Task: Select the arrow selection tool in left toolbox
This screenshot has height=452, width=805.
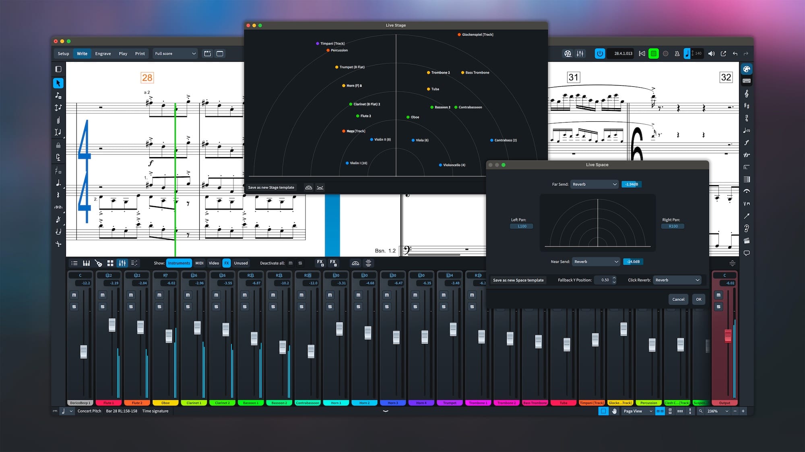Action: [x=58, y=83]
